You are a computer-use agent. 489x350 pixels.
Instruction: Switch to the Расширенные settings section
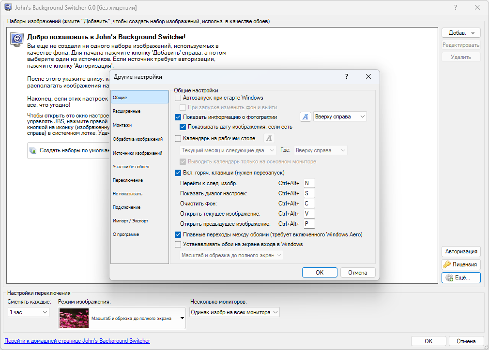coord(126,111)
